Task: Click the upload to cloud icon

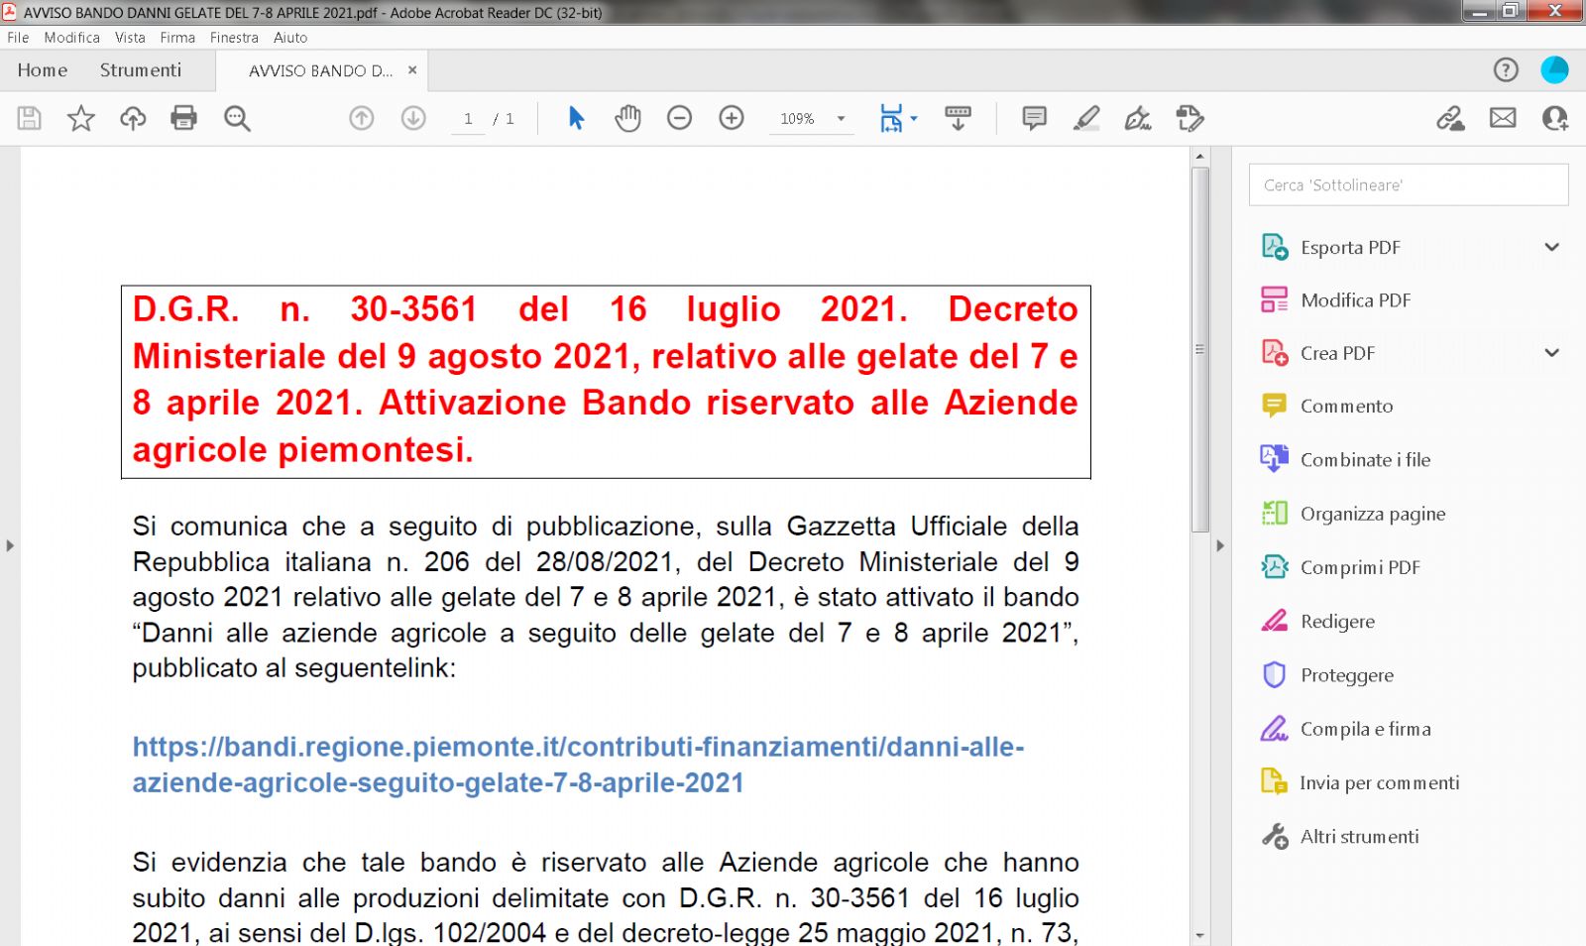Action: pyautogui.click(x=132, y=118)
